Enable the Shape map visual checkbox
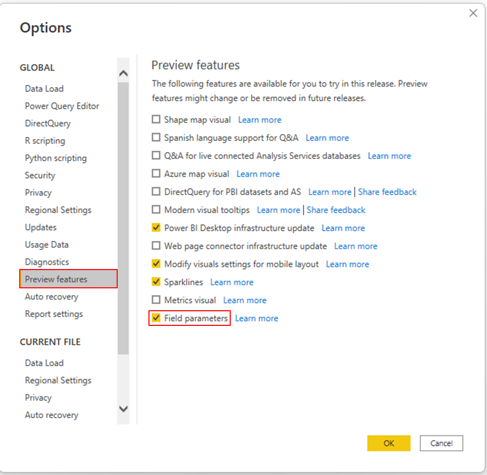 click(156, 119)
